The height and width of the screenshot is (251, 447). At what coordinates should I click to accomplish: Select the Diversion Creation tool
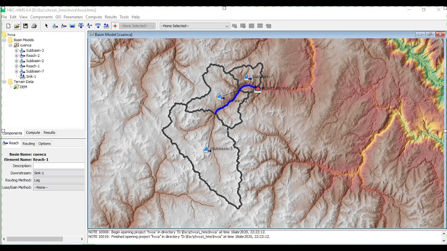[89, 26]
